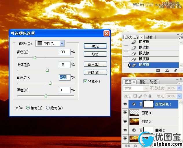Viewport: 183px width, 148px height.
Task: Delete current state with History trash icon
Action: point(175,70)
